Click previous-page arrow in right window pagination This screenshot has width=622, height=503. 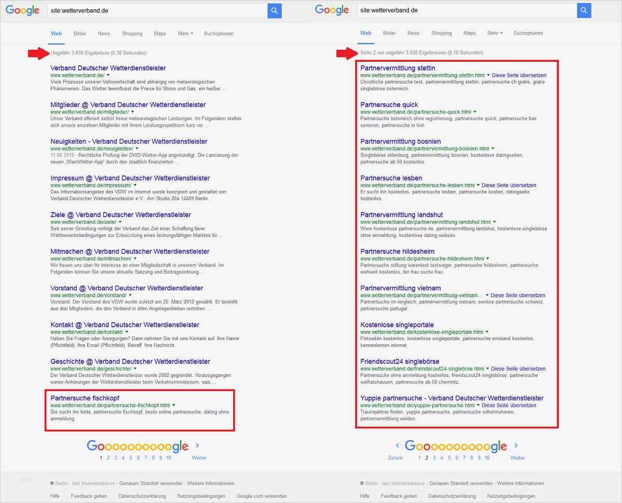click(398, 445)
